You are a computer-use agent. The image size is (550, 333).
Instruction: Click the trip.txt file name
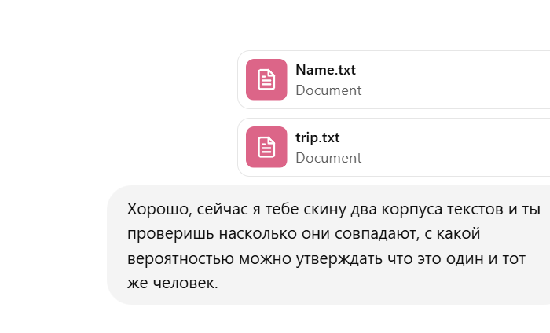[317, 137]
